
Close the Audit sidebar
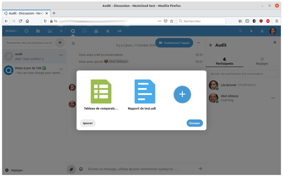pyautogui.click(x=275, y=42)
